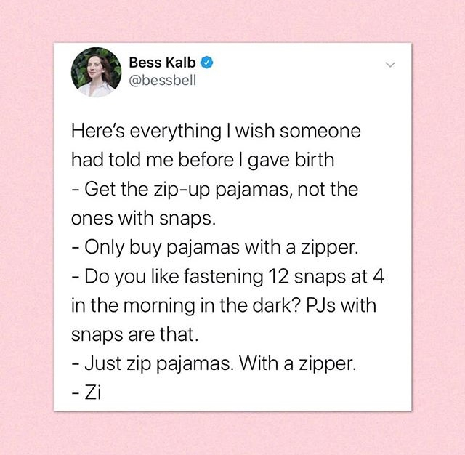Select the line "Get the zip-up pajamas, not the"
The image size is (465, 455).
pyautogui.click(x=221, y=189)
